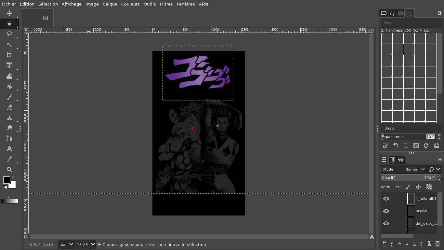Create a new layer group
Screen dimensions: 444x250
(392, 243)
